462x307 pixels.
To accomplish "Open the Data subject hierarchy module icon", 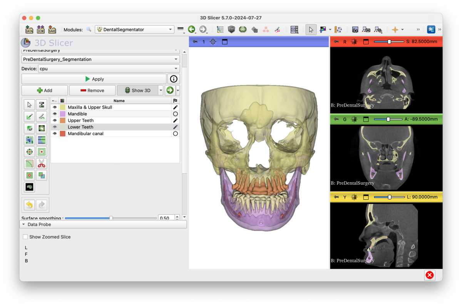I will (220, 30).
